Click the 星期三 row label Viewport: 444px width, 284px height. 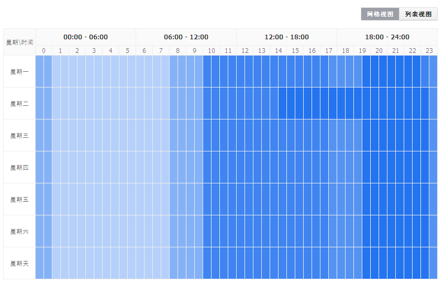tap(19, 136)
